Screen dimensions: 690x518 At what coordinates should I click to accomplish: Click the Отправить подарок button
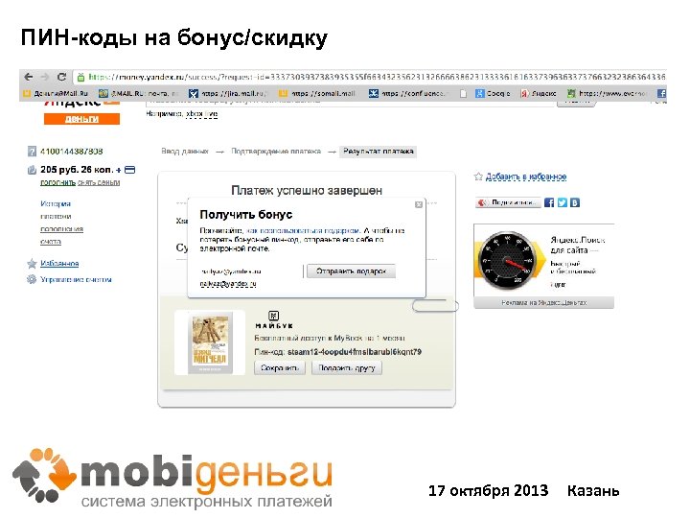click(x=351, y=271)
